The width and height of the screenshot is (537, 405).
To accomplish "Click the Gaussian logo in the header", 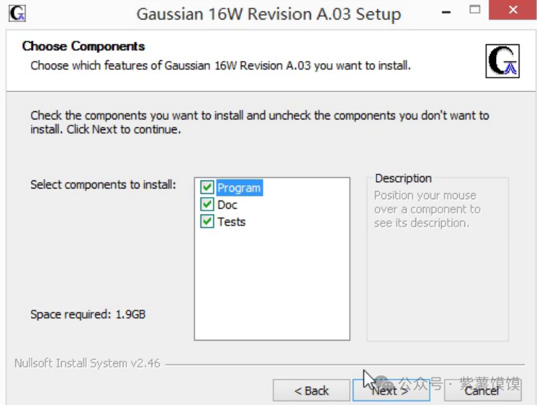I will [x=503, y=61].
